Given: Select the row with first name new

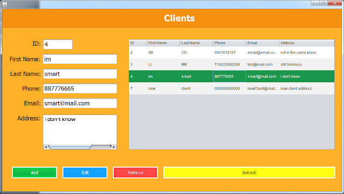Looking at the screenshot, I should [232, 89].
